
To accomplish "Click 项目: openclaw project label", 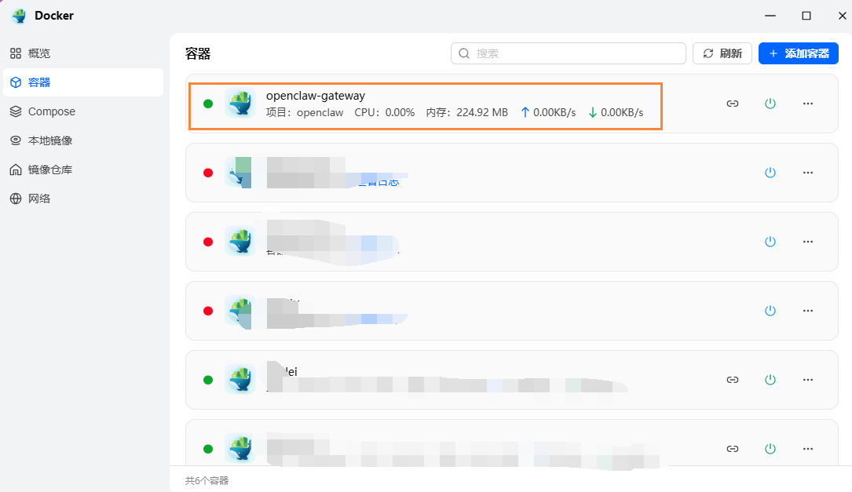I will point(305,112).
